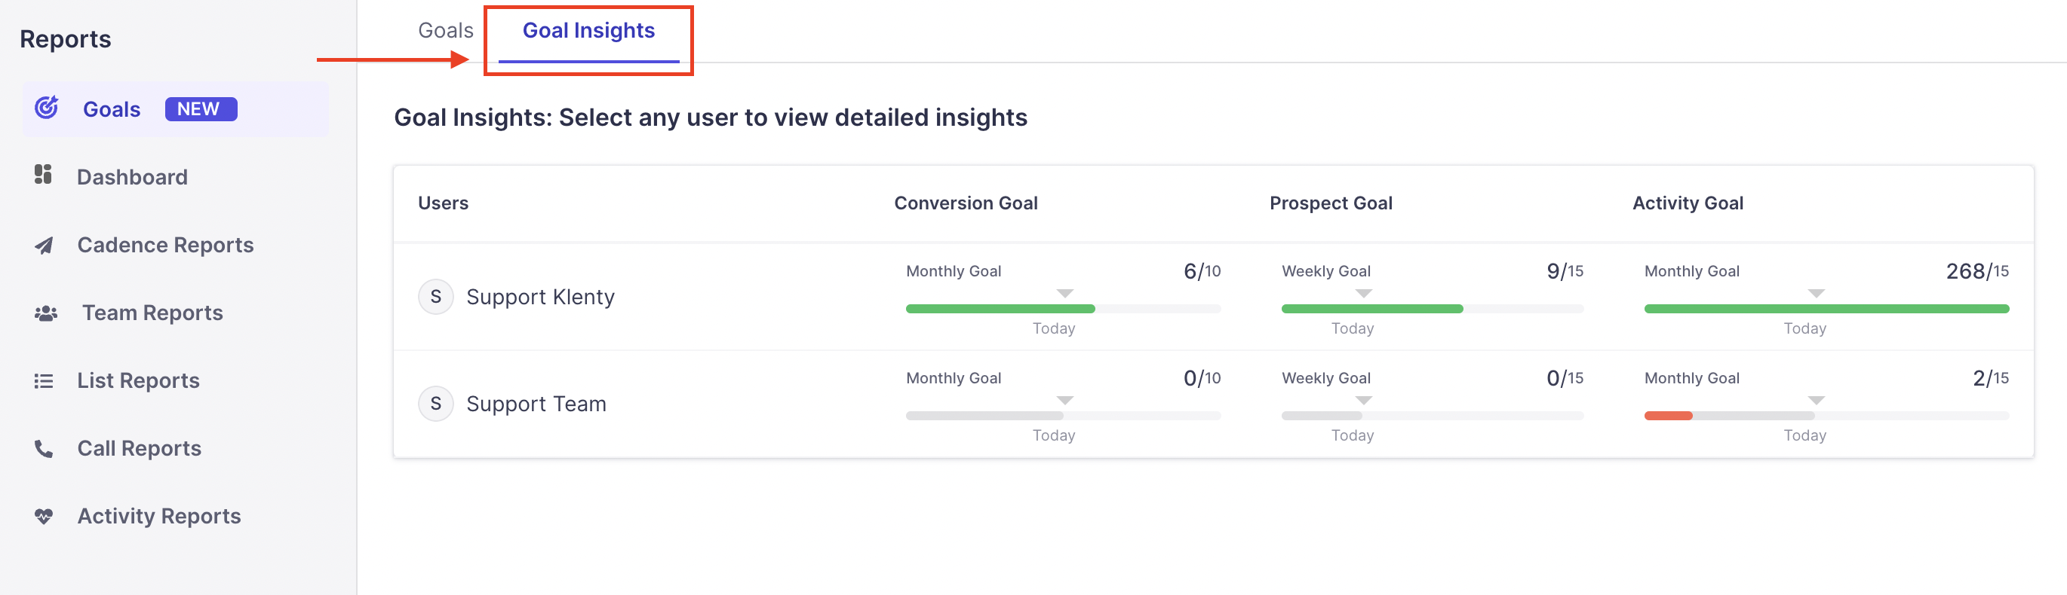Open Support Team detailed insights
The image size is (2067, 595).
click(536, 404)
